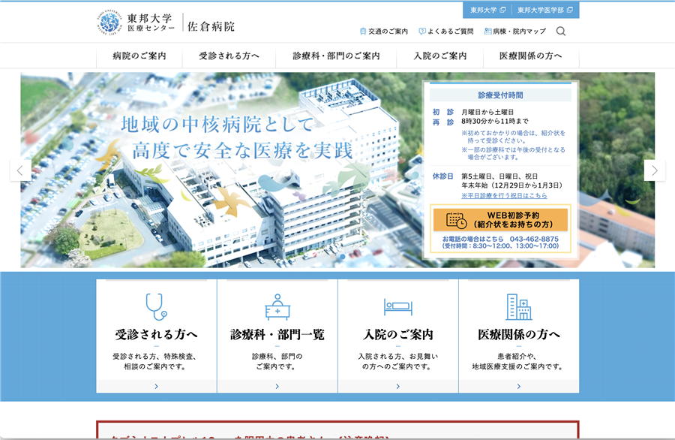Go to previous slide with left arrow
This screenshot has height=440, width=675.
coord(20,170)
